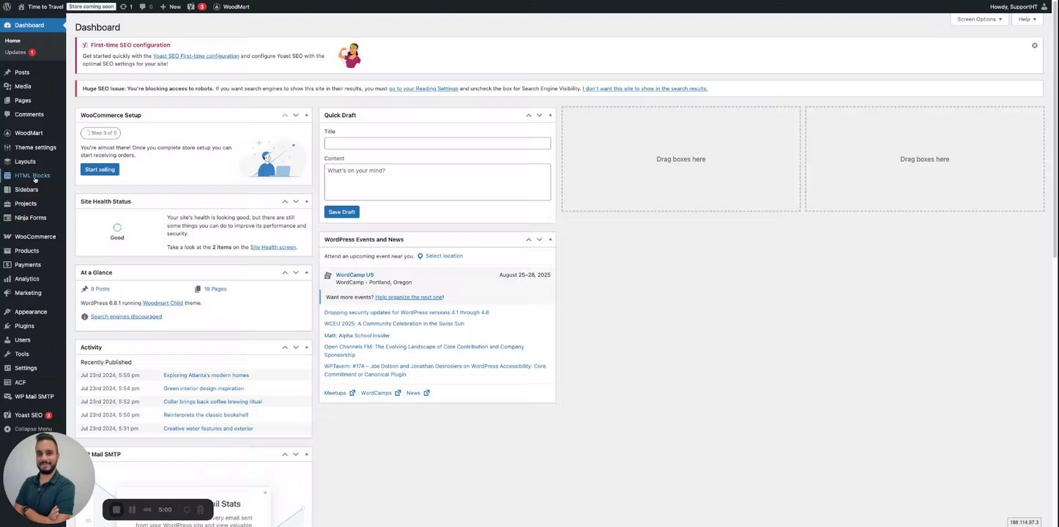
Task: Click the 18 Pages link
Action: (215, 289)
